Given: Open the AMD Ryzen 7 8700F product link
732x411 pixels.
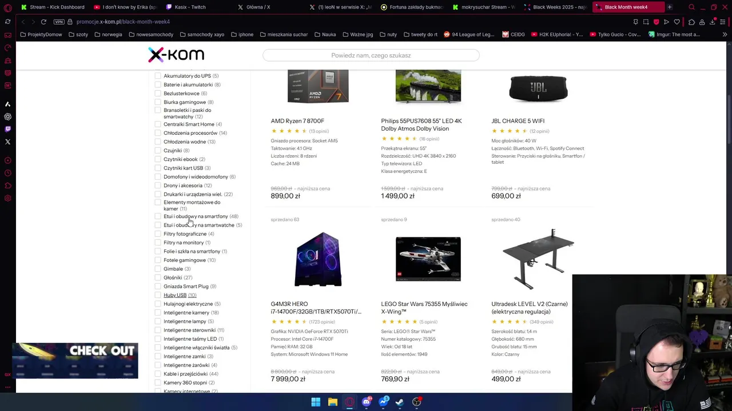Looking at the screenshot, I should coord(297,121).
